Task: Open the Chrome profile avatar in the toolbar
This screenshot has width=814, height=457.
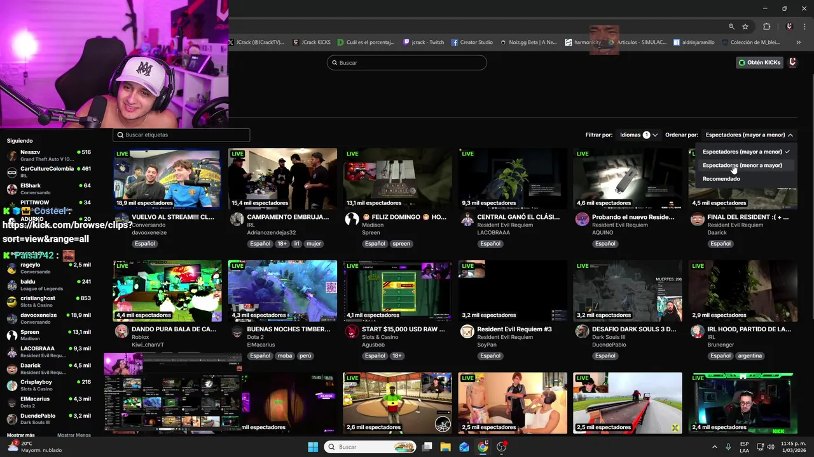Action: (x=789, y=27)
